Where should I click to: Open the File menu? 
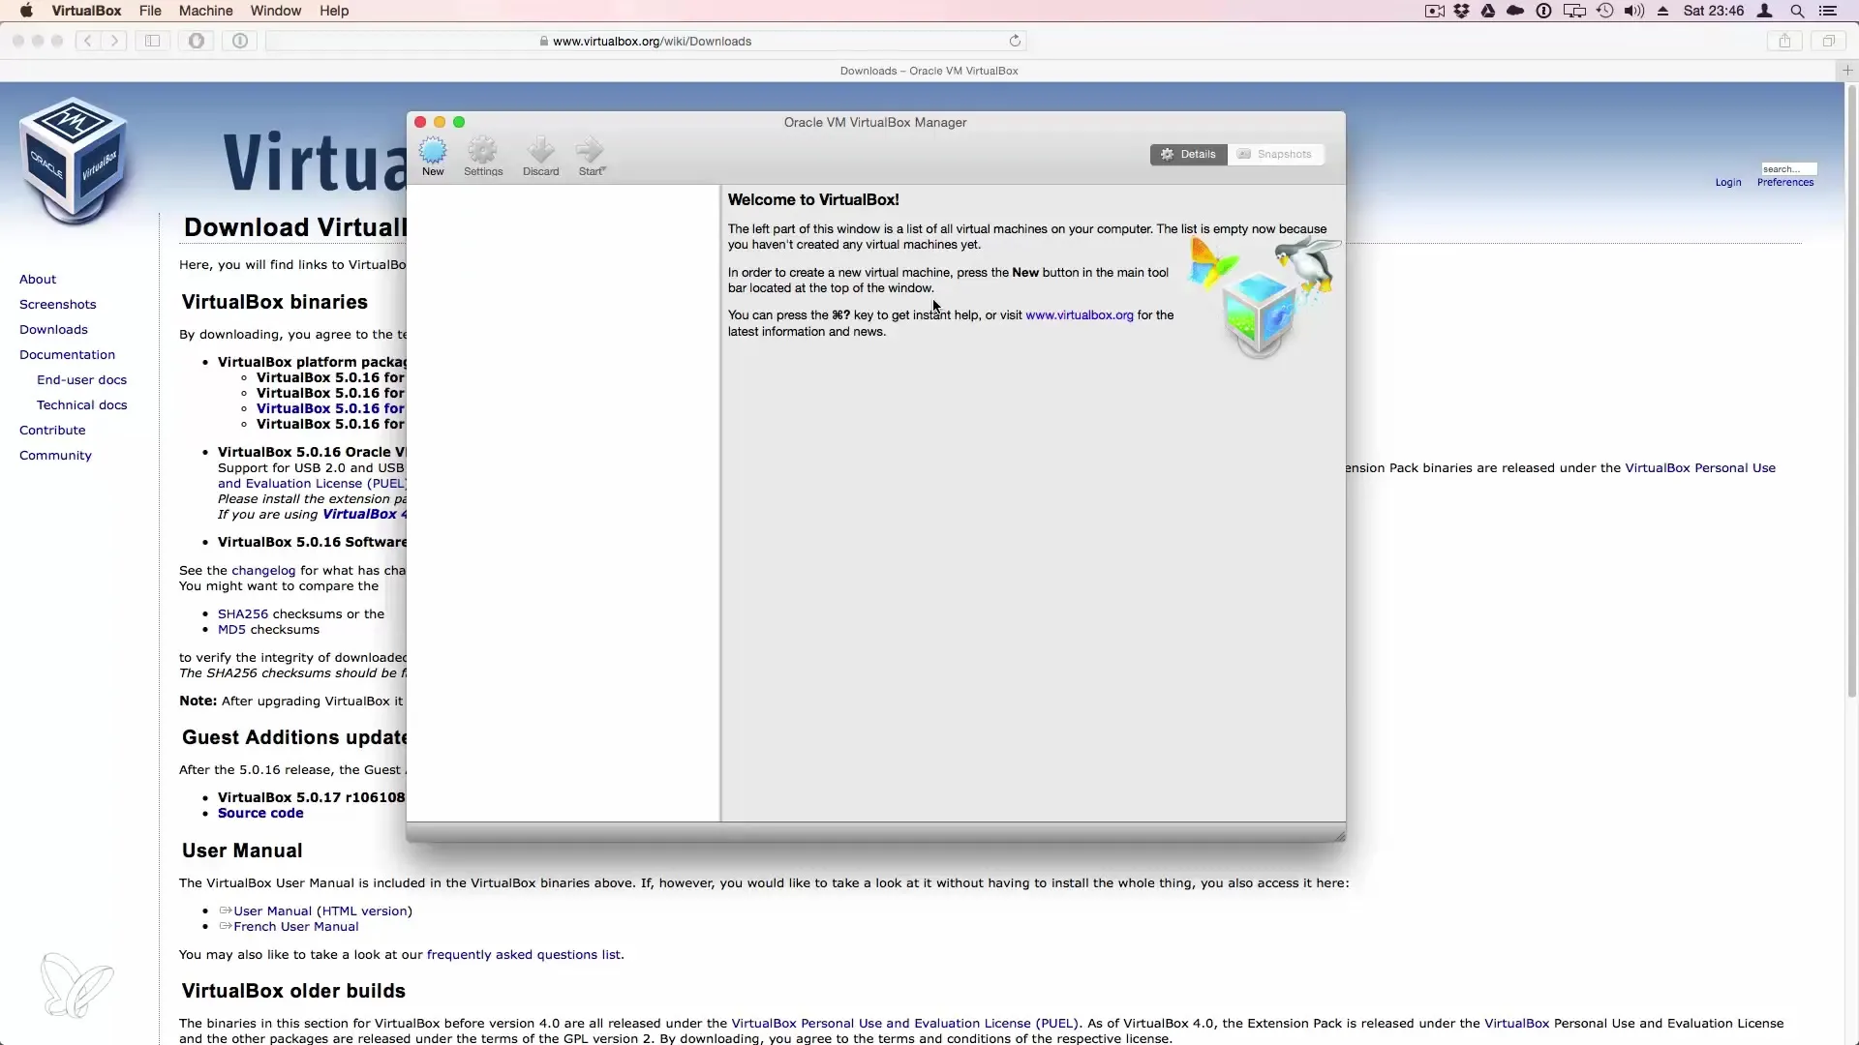click(x=150, y=11)
